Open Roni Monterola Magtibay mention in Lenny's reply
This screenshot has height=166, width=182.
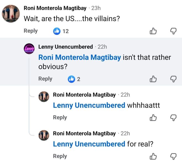coord(79,57)
